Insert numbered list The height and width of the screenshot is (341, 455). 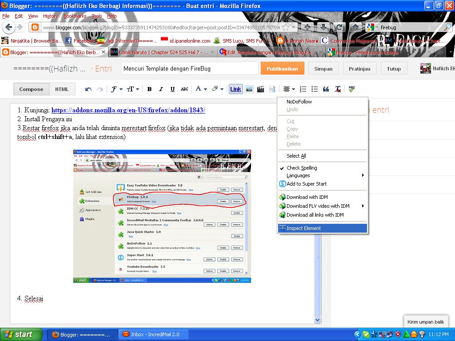point(303,89)
